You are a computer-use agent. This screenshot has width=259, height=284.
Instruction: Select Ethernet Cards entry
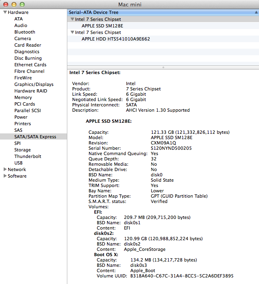[30, 65]
